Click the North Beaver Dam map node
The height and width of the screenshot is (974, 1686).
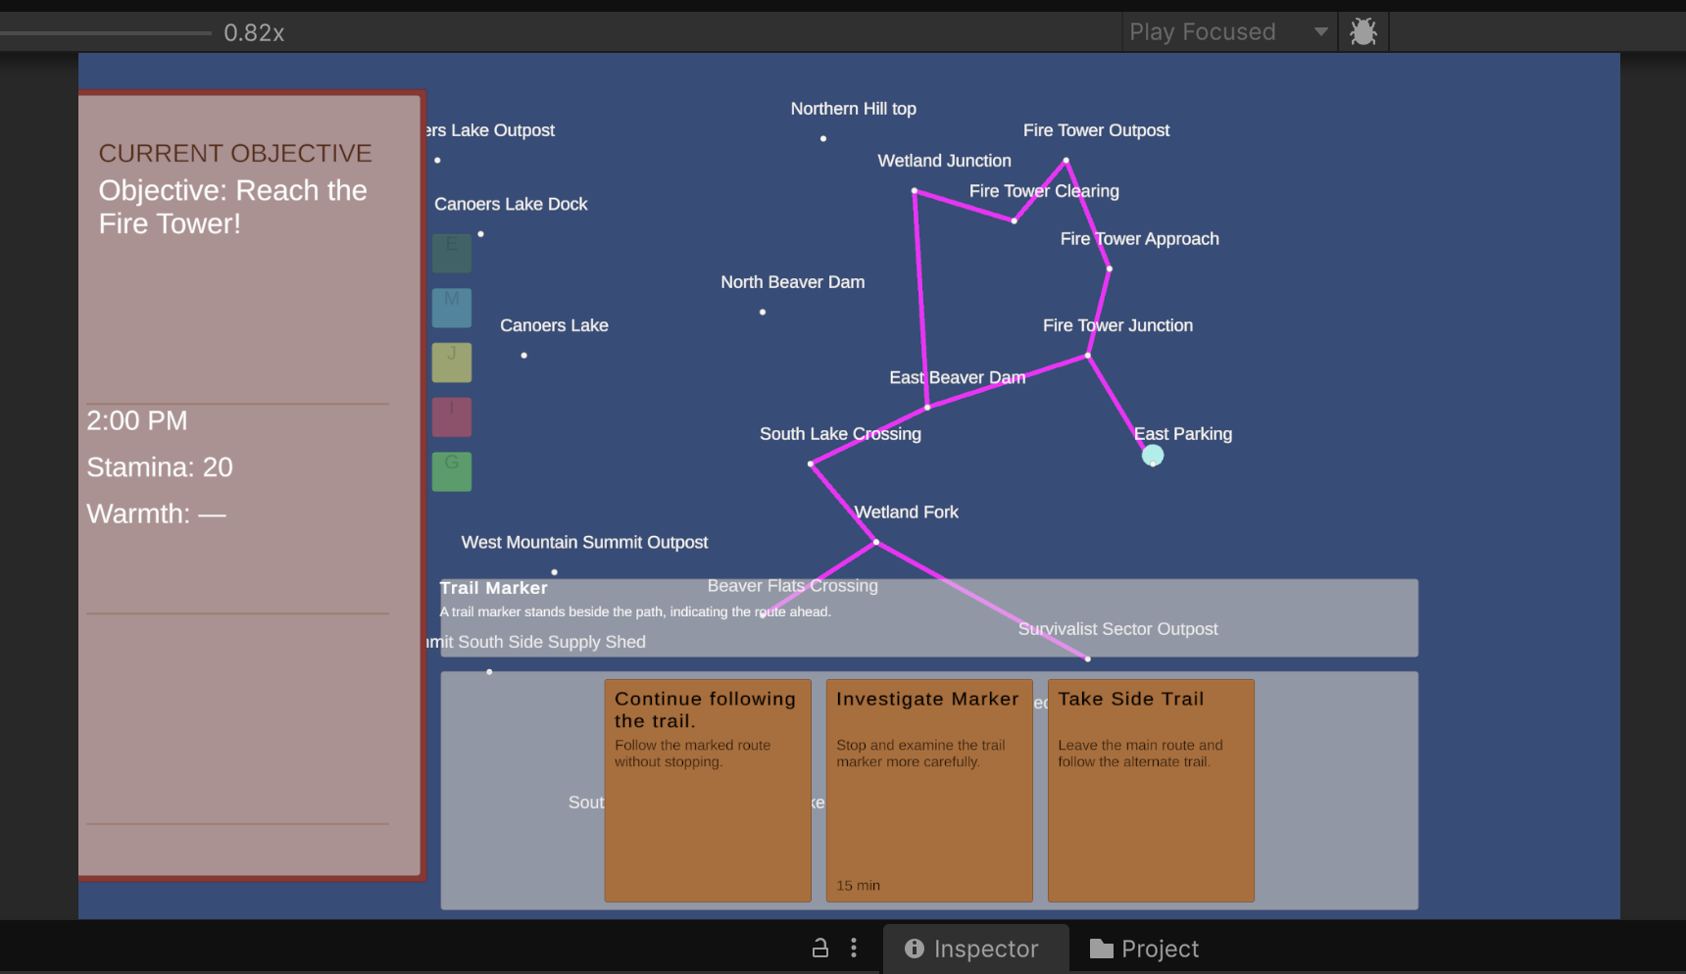point(763,312)
